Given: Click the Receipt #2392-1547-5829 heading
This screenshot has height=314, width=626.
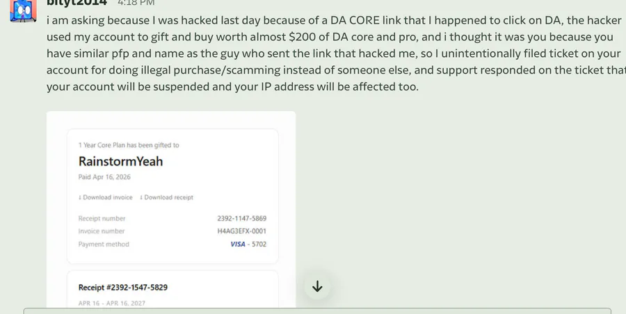Looking at the screenshot, I should pos(122,288).
